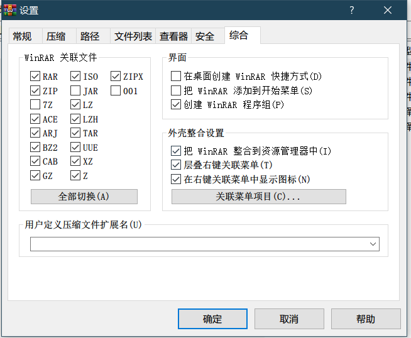Enable the 7Z file association
Screen dimensions: 411x338
coord(35,104)
